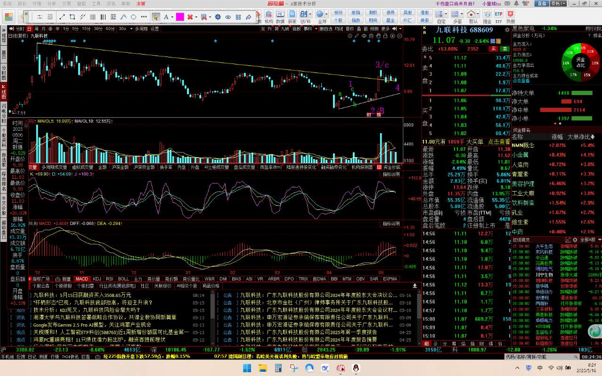Image resolution: width=602 pixels, height=376 pixels.
Task: Expand the 默认 dropdown arrow
Action: point(478,14)
